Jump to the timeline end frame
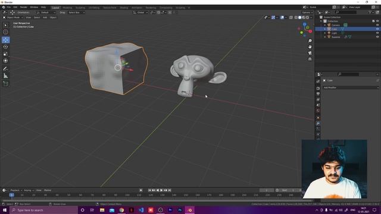The image size is (381, 214). (x=170, y=190)
